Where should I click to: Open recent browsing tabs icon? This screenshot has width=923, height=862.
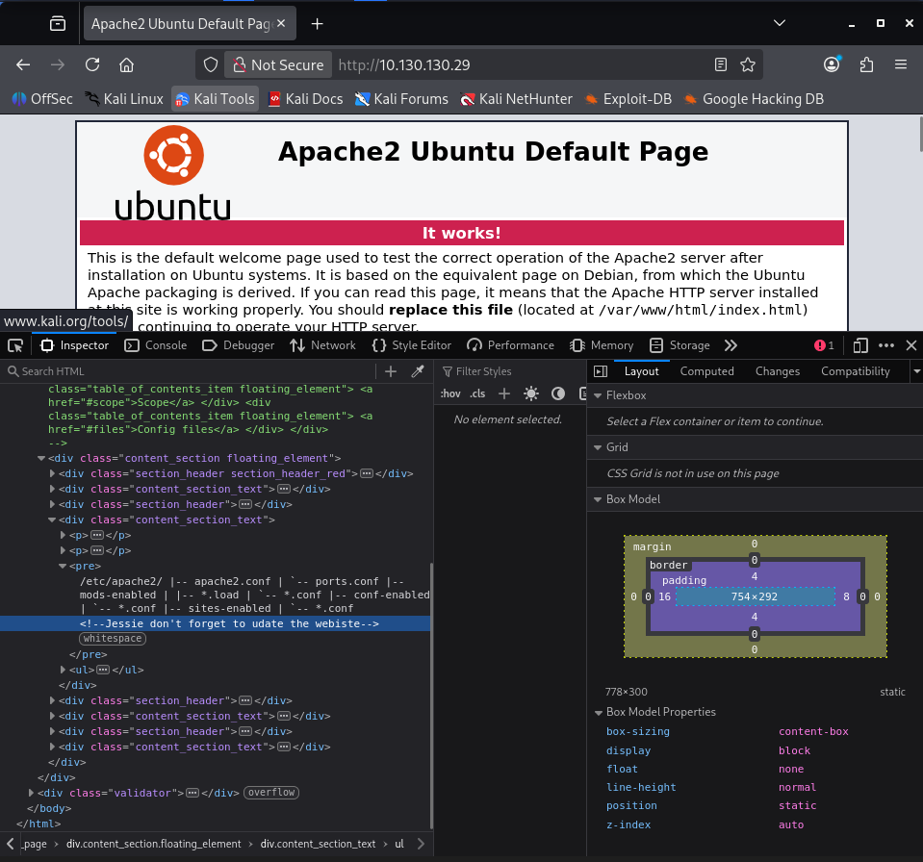click(x=58, y=23)
